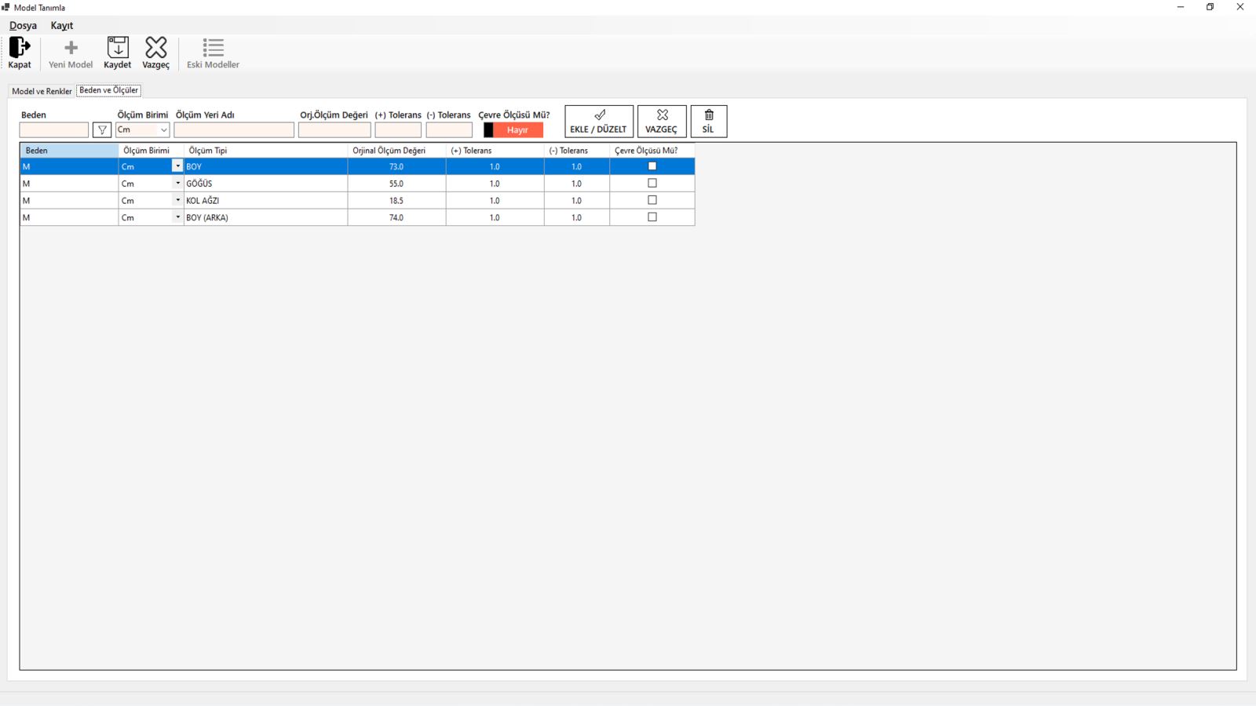Screen dimensions: 1256x706
Task: Click the Ölçüm Tipi column header
Action: tap(265, 151)
